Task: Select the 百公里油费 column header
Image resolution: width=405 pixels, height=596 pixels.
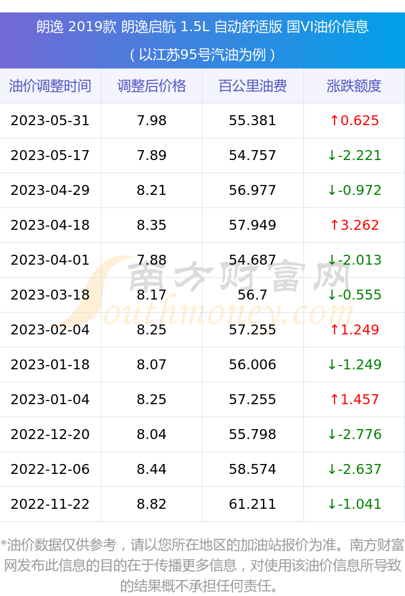Action: [253, 86]
